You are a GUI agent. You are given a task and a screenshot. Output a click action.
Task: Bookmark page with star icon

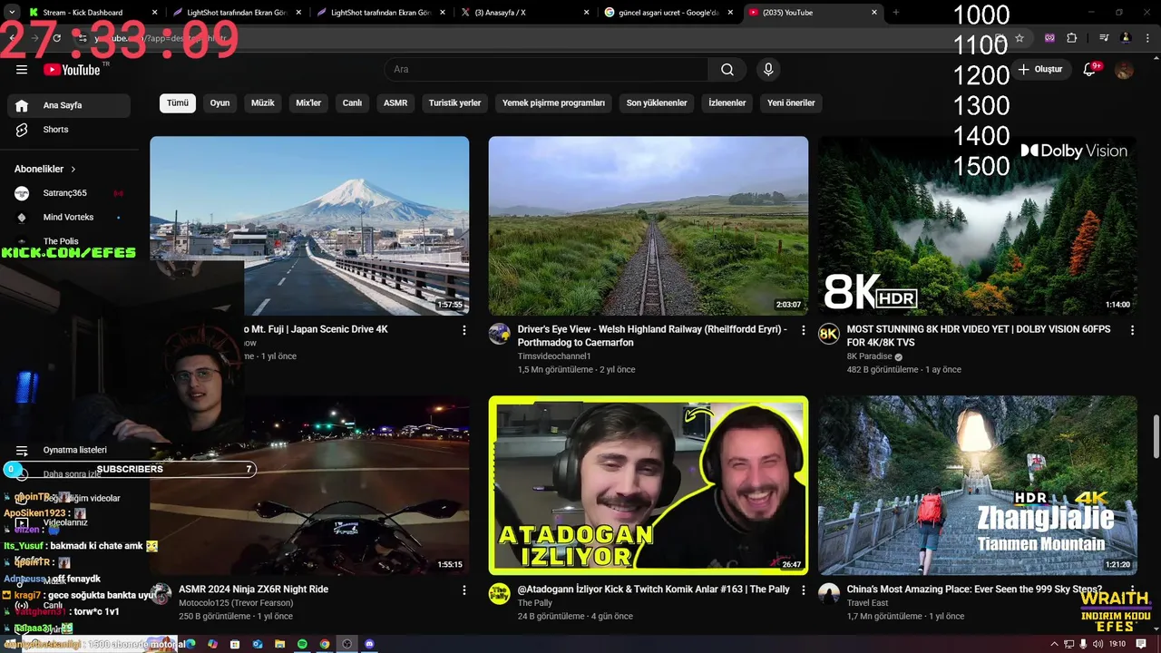[1020, 38]
